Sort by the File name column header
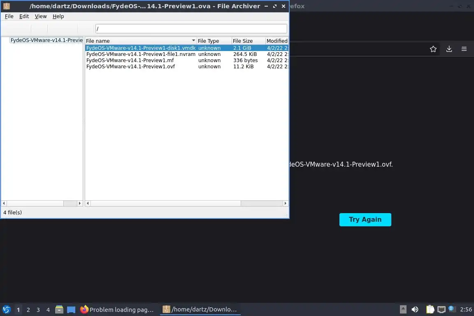 tap(141, 41)
